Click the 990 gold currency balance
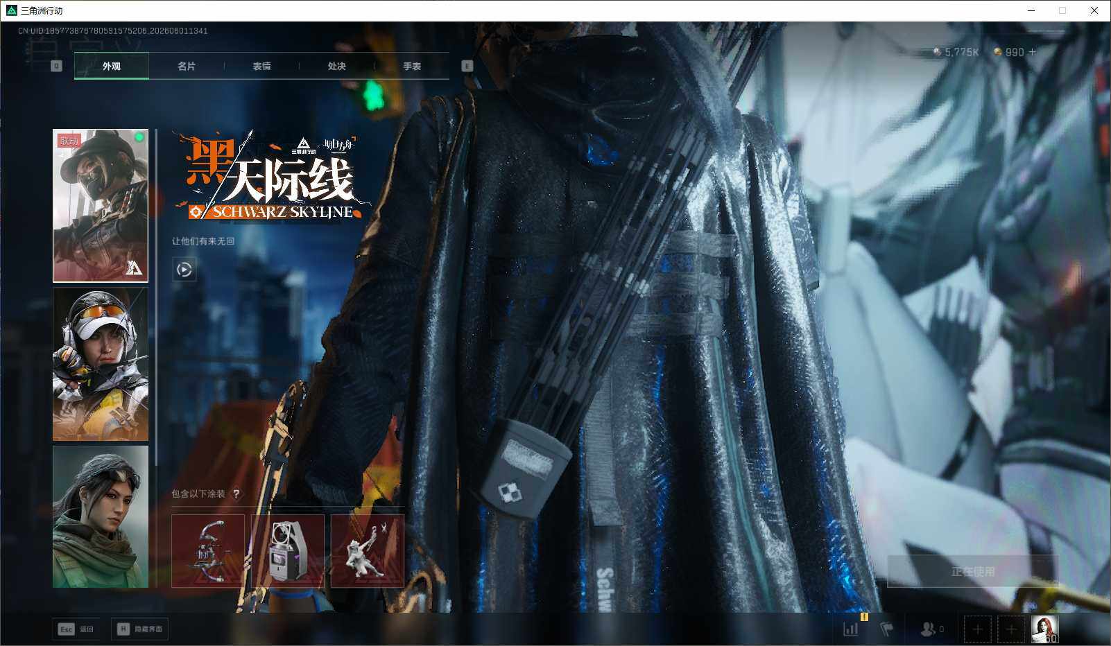Screen dimensions: 1111x646 pyautogui.click(x=1009, y=52)
